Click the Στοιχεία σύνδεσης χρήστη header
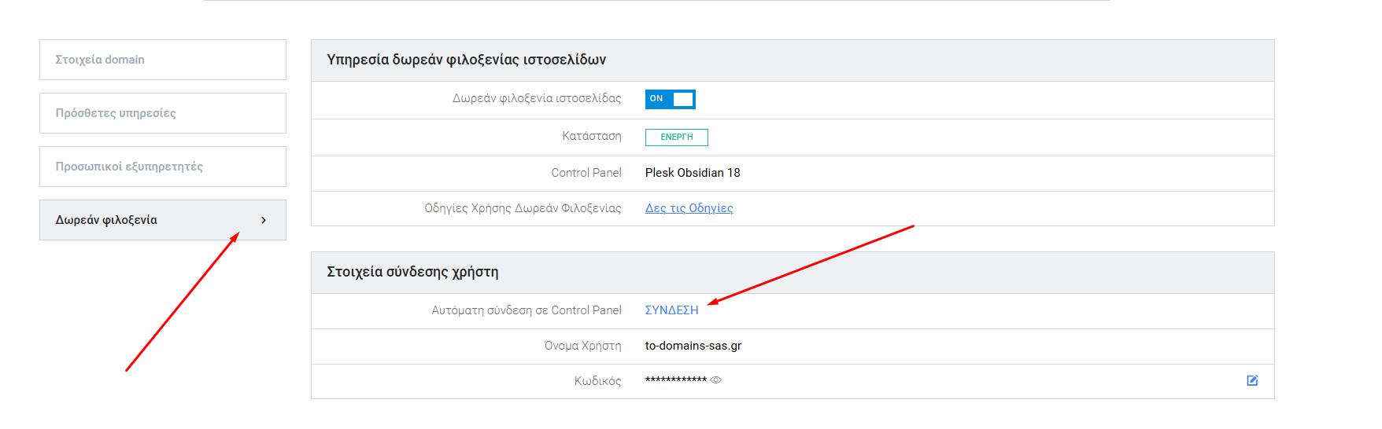Viewport: 1382px width, 429px height. [412, 272]
